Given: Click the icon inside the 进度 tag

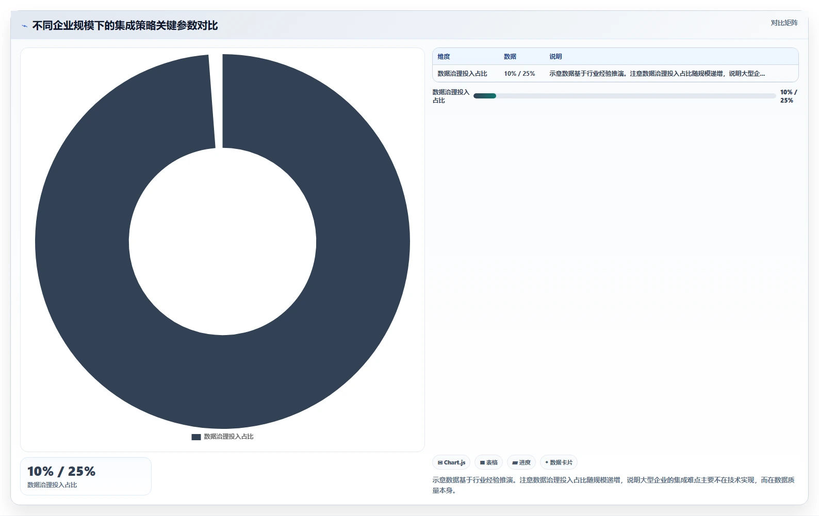Looking at the screenshot, I should coord(515,463).
